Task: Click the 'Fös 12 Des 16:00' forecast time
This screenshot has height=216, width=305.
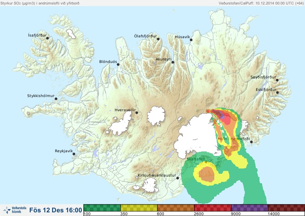Action: click(x=56, y=210)
